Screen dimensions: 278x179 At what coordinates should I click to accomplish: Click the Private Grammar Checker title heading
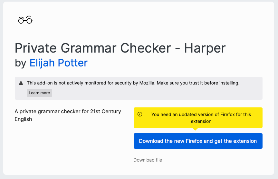click(120, 48)
